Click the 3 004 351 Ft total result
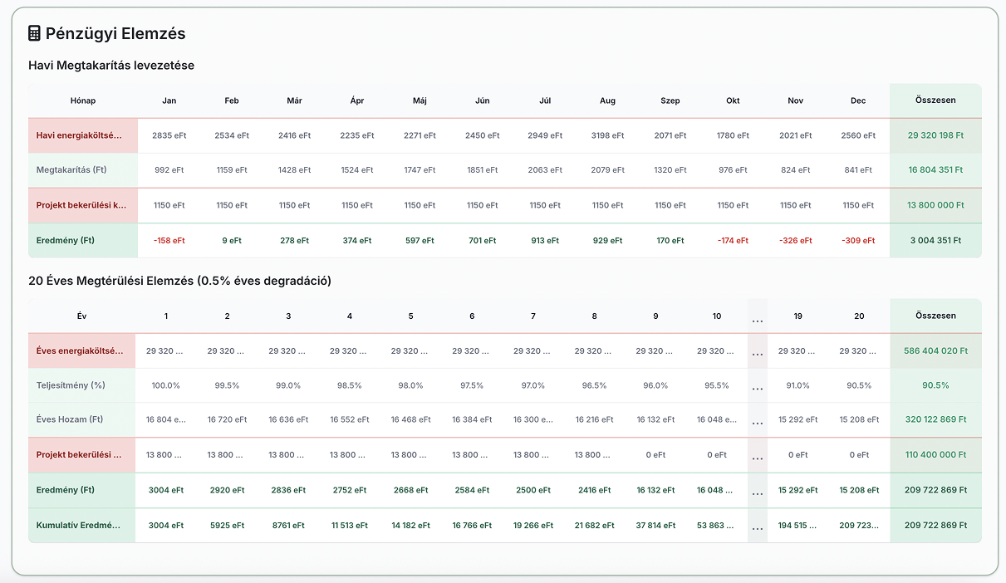 [x=935, y=240]
